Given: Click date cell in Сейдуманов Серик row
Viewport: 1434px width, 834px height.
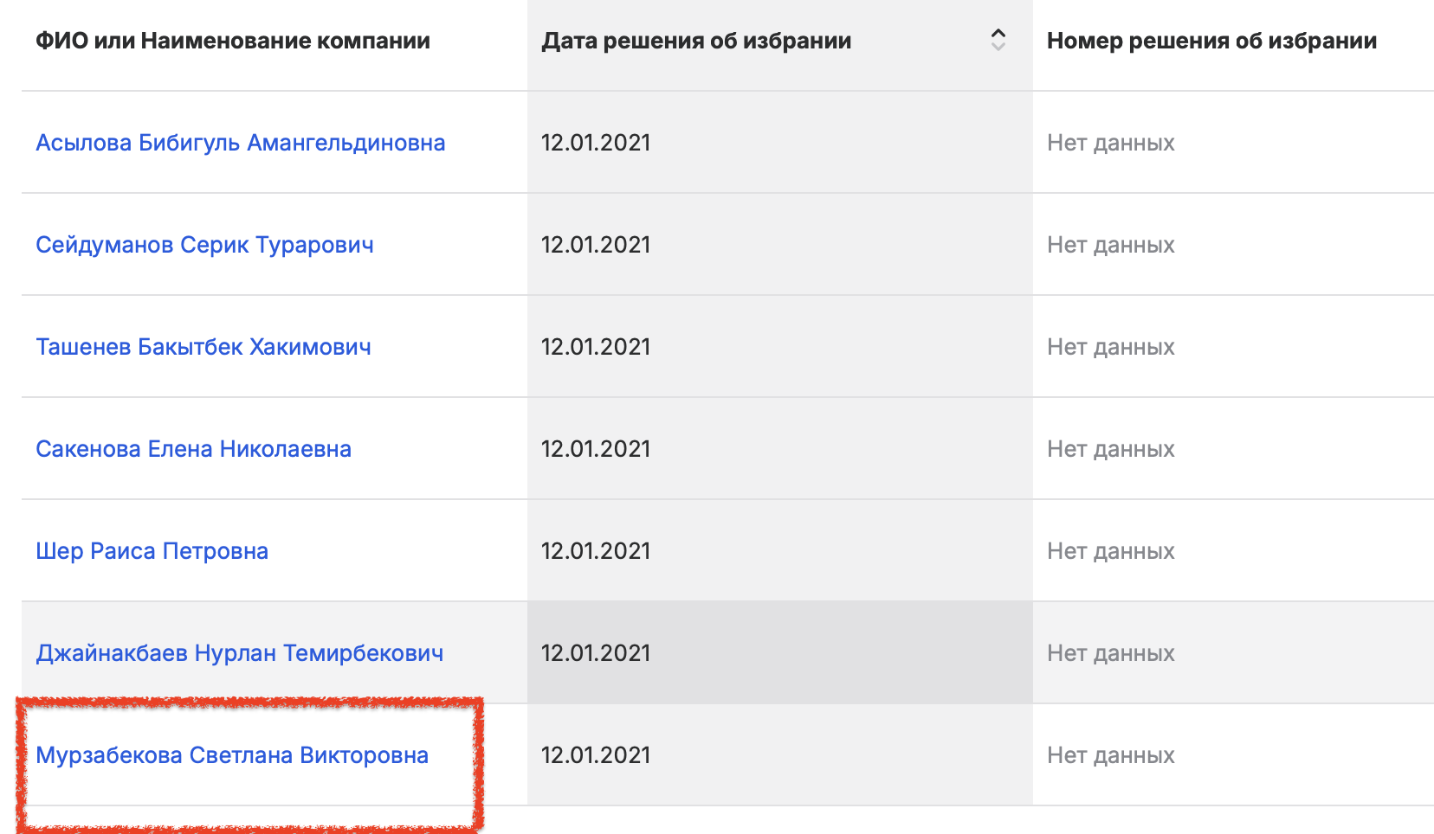Looking at the screenshot, I should (x=596, y=245).
